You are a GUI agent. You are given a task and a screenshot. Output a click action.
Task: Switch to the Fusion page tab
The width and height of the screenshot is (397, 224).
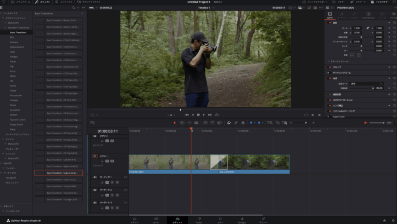point(199,220)
